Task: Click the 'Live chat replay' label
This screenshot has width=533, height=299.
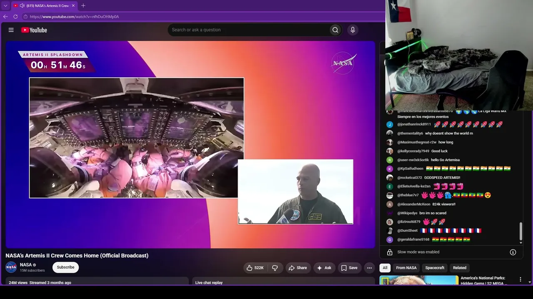Action: click(209, 283)
